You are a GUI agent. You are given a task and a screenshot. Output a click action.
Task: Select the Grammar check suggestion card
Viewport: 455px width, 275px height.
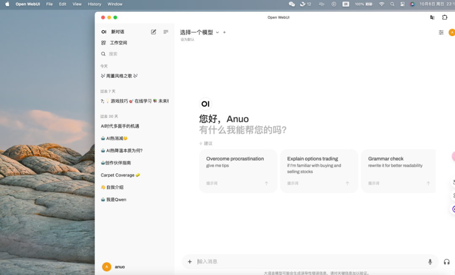point(398,171)
